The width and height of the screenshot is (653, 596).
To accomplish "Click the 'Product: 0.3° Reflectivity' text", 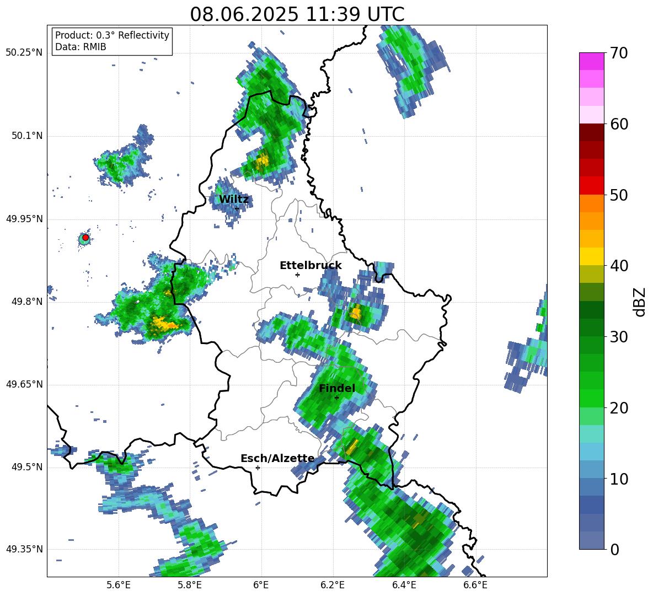I will click(x=112, y=35).
